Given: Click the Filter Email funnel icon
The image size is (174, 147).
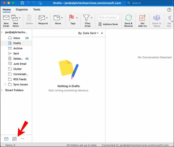Looking at the screenshot, I should coord(86,18).
